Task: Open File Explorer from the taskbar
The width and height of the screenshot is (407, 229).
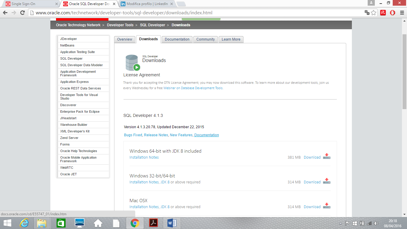Action: pyautogui.click(x=42, y=223)
